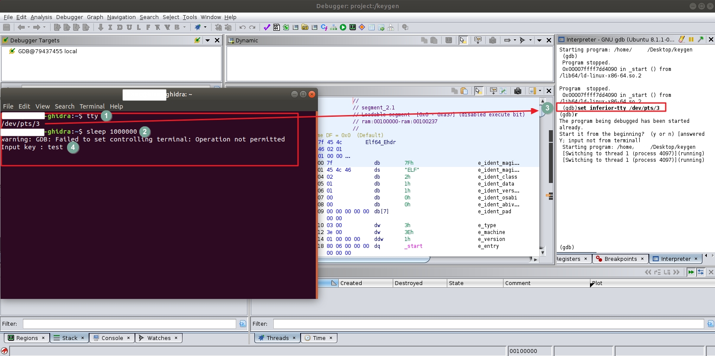Click the green play script icon
715x356 pixels.
[x=343, y=27]
